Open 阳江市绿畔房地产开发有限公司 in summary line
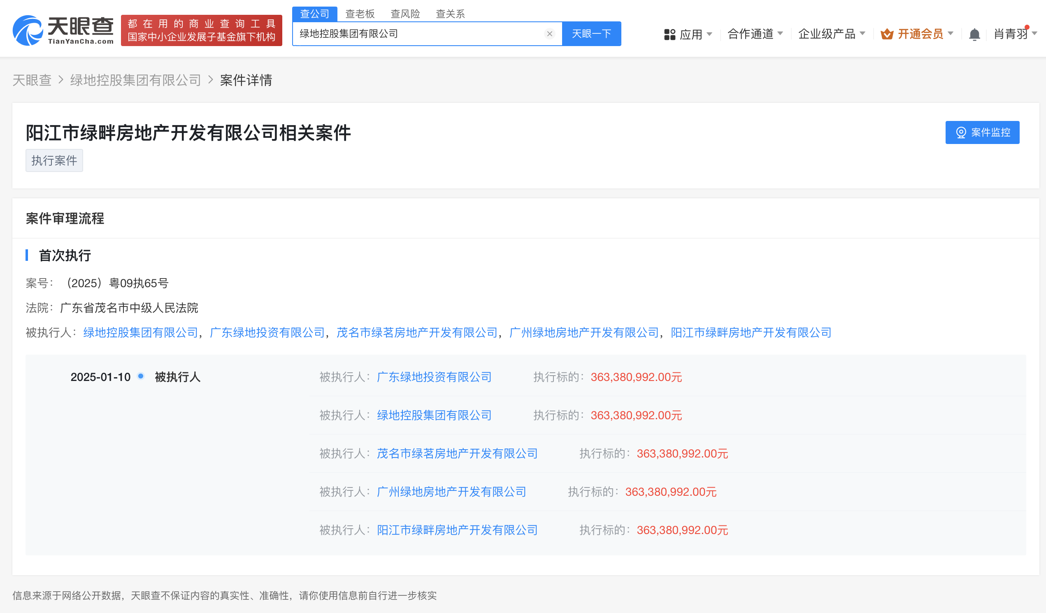 pyautogui.click(x=751, y=332)
